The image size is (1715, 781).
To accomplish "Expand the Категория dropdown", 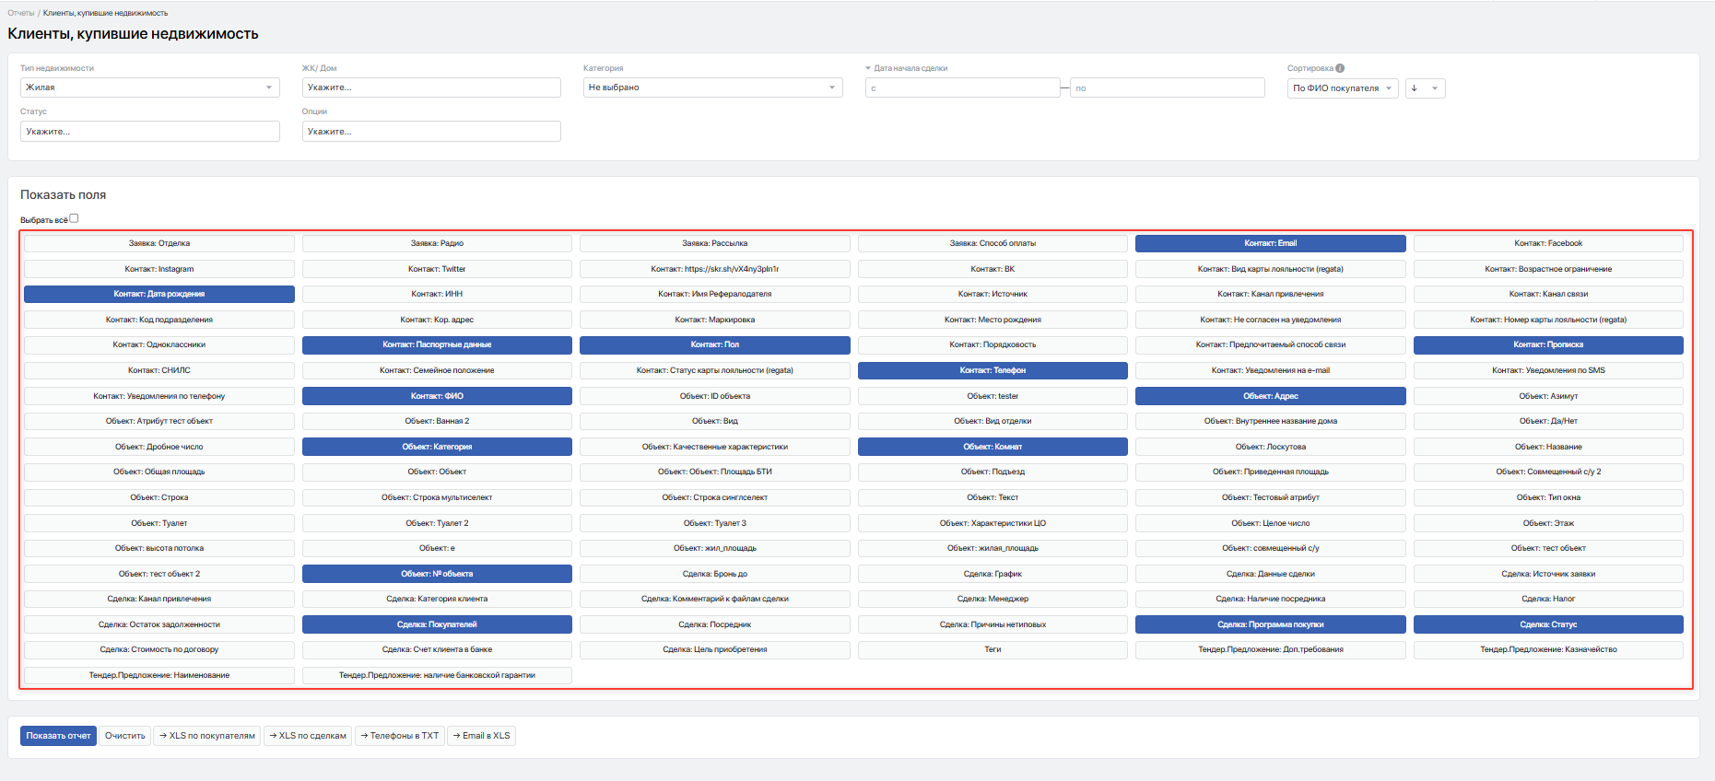I will (x=712, y=87).
